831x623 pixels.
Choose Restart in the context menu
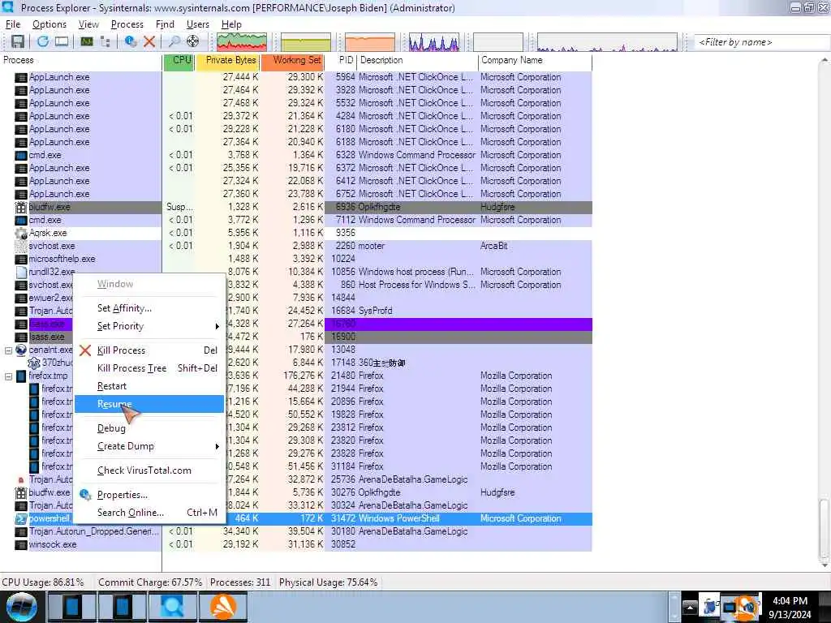point(149,386)
